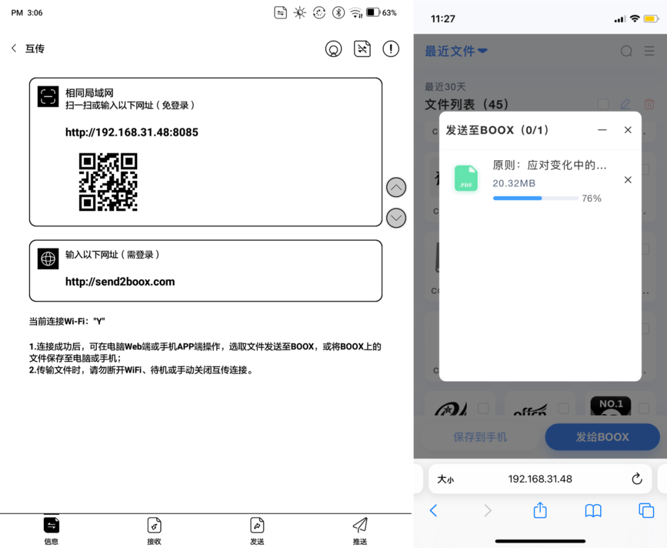Select the address http://192.168.31.48:8085
667x548 pixels.
point(132,132)
